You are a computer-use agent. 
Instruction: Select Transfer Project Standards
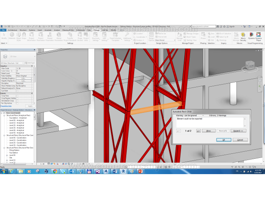[70, 36]
